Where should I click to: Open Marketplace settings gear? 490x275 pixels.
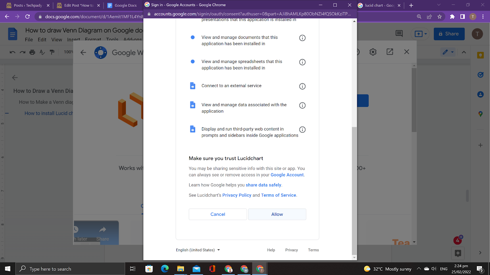pyautogui.click(x=373, y=52)
